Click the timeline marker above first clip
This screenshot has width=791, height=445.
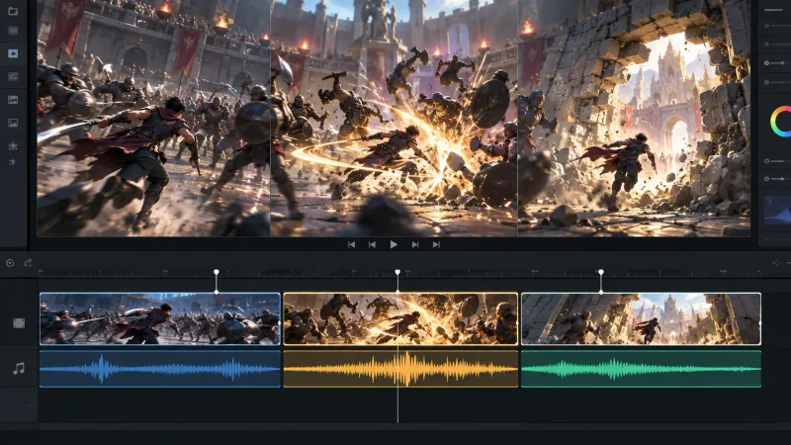click(217, 273)
